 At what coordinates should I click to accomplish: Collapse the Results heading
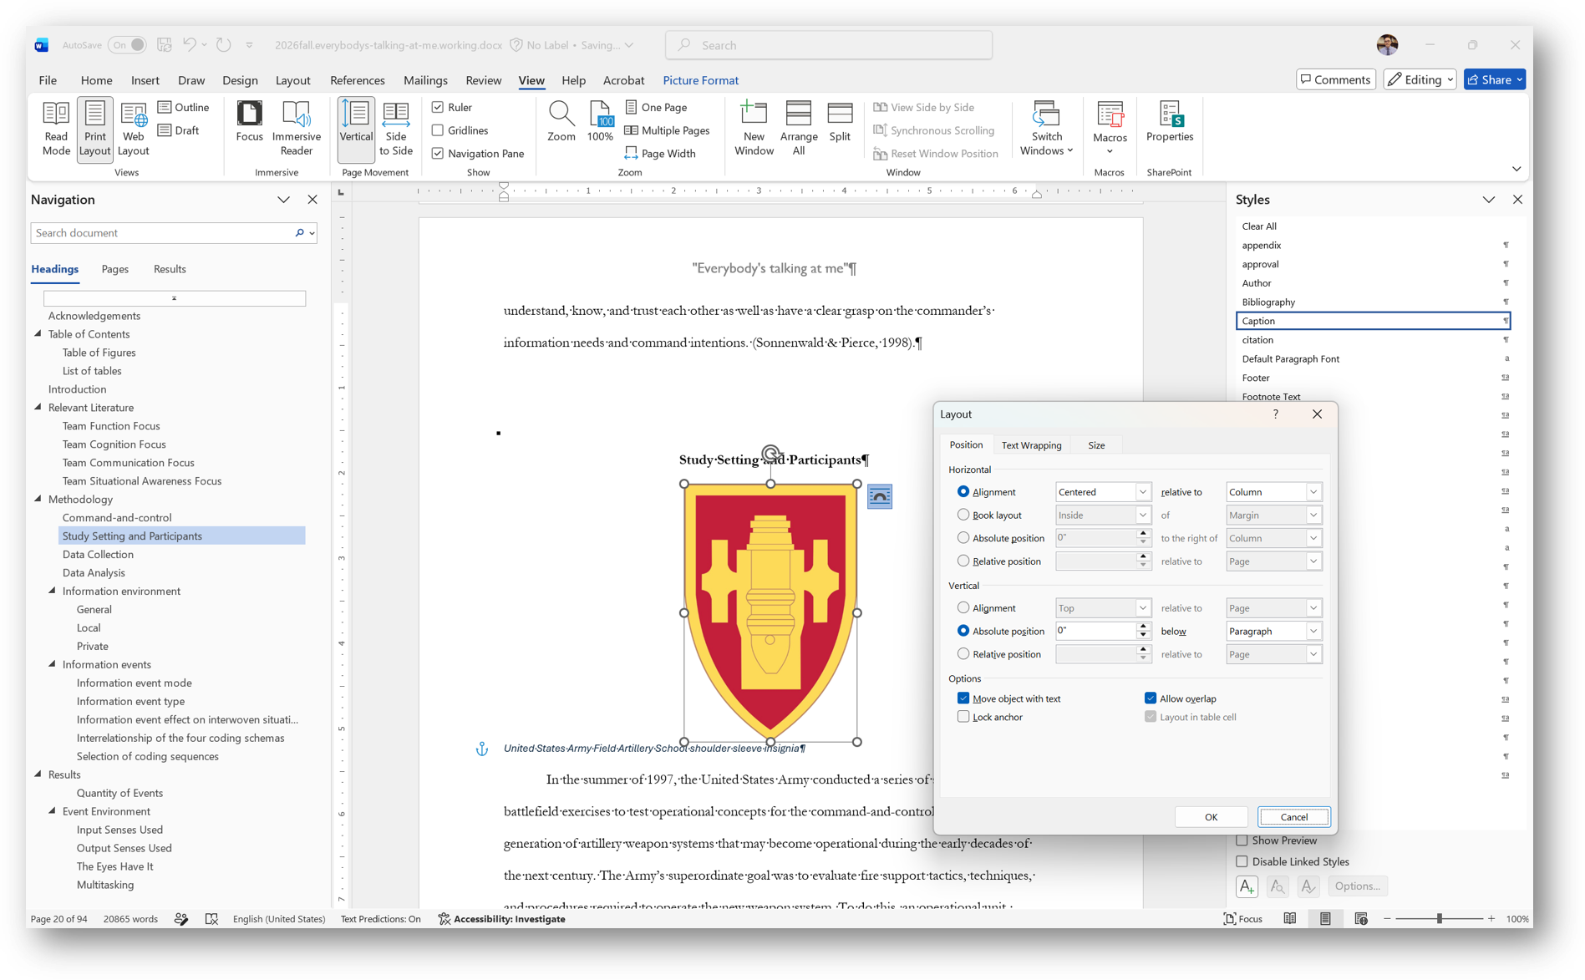click(x=38, y=774)
